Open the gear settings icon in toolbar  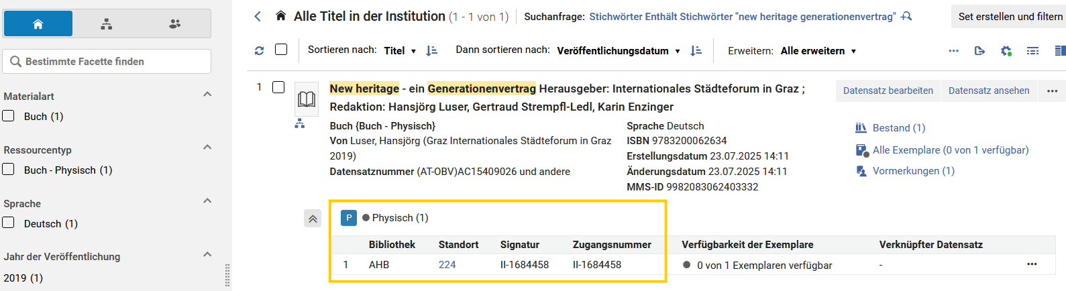coord(1006,50)
